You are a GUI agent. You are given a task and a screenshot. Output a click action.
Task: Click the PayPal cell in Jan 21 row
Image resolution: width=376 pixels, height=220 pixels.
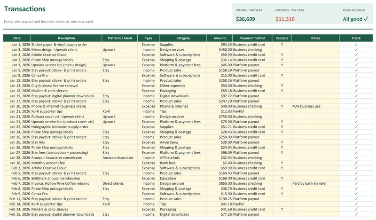click(252, 111)
